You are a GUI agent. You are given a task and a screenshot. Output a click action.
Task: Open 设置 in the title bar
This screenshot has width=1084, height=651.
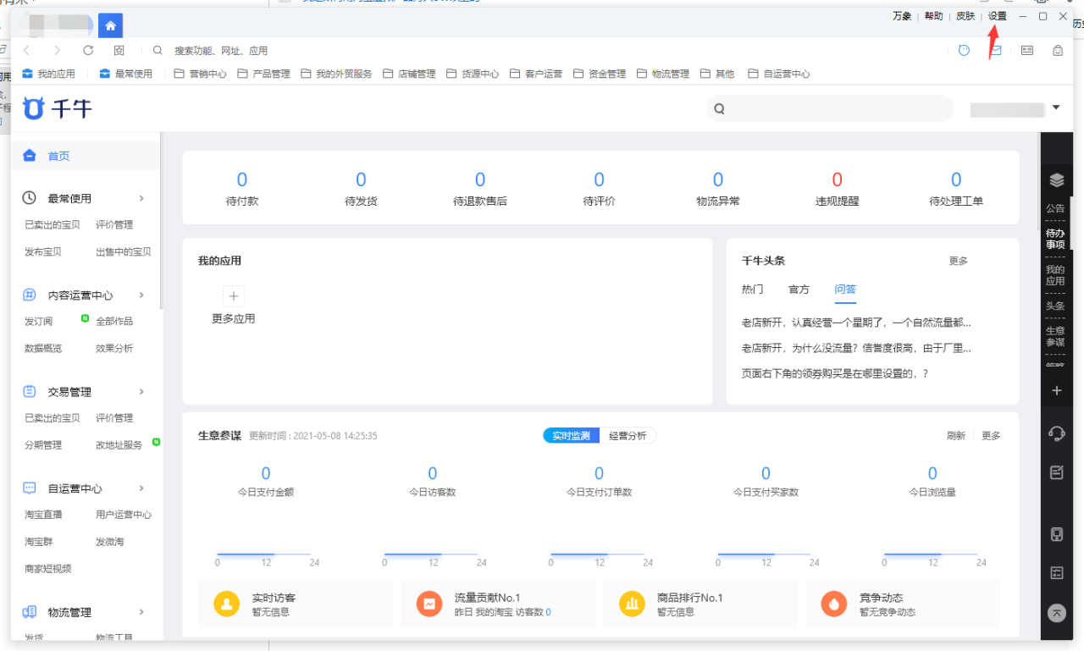point(998,16)
